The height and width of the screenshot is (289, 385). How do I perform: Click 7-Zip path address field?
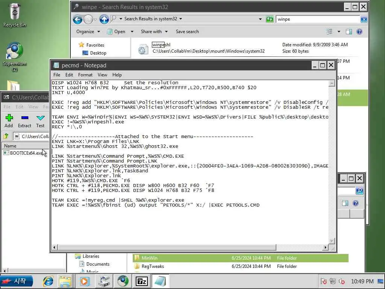[x=31, y=136]
